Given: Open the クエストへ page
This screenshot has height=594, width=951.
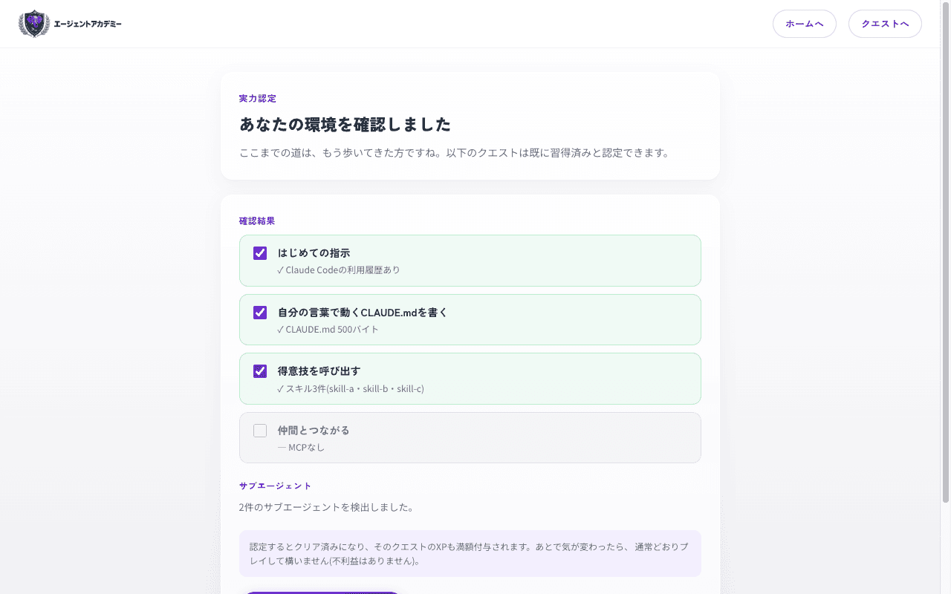Looking at the screenshot, I should tap(885, 24).
